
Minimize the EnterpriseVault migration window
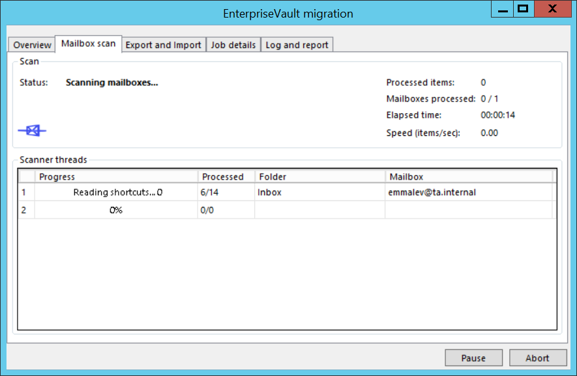(x=501, y=9)
